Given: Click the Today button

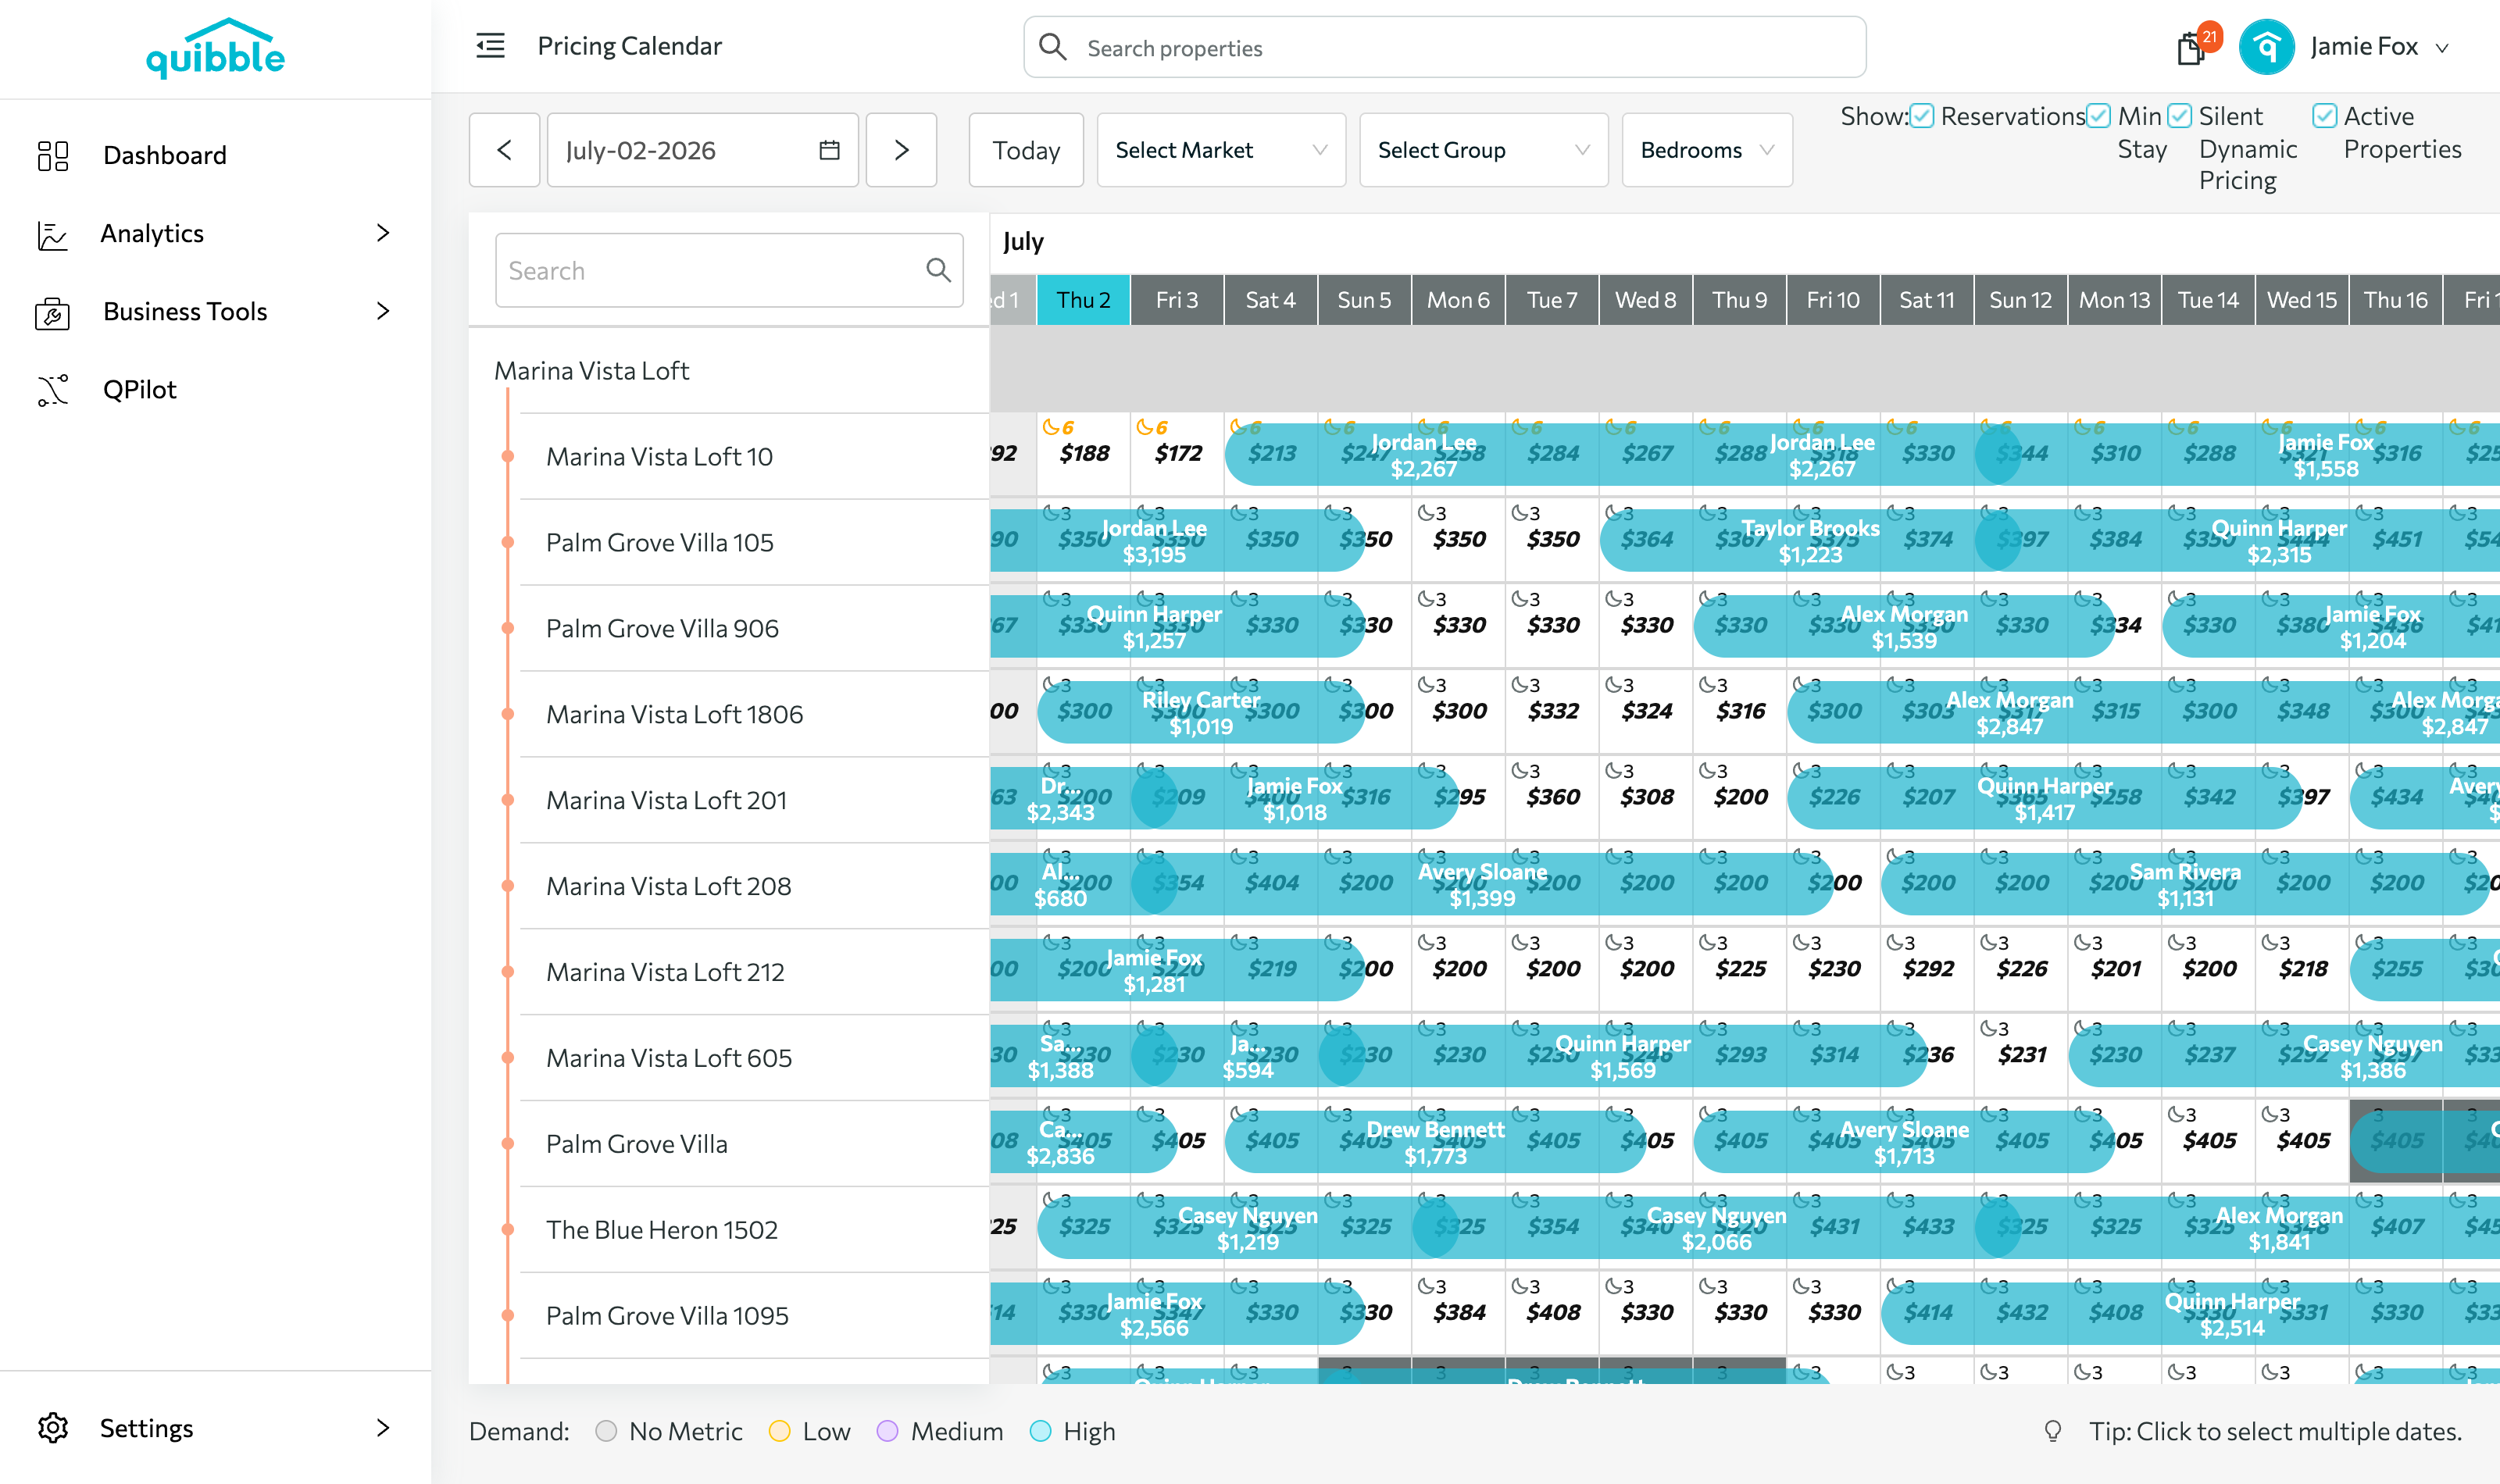Looking at the screenshot, I should [x=1026, y=150].
